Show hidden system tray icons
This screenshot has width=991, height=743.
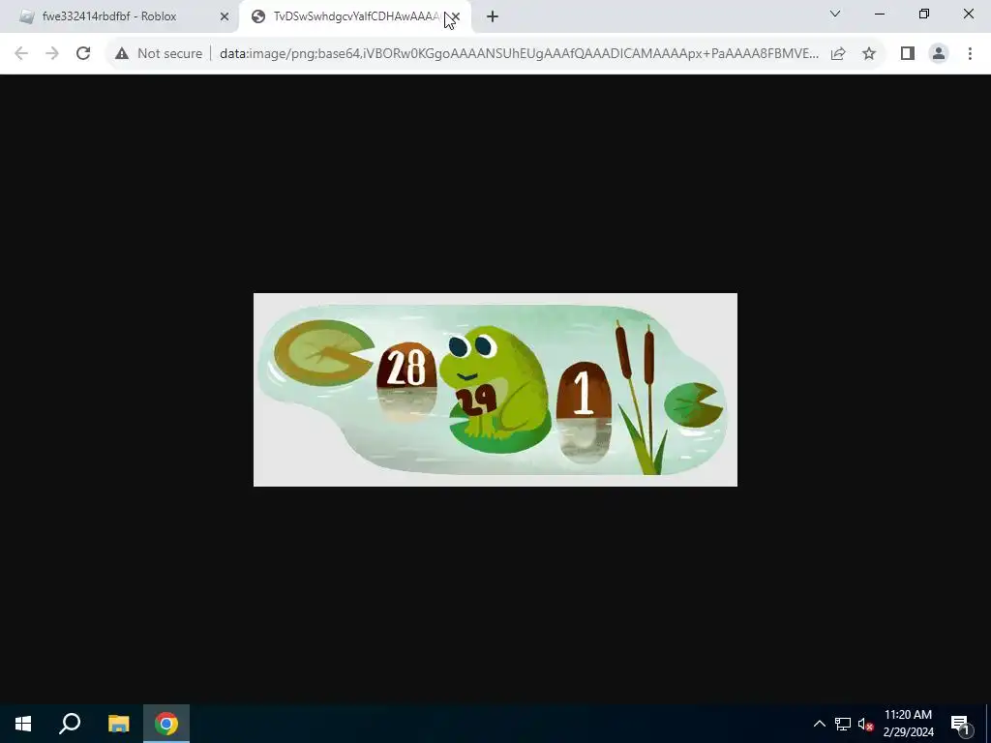click(819, 724)
